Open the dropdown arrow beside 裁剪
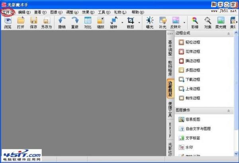Screen dimensions: 239x163 pyautogui.click(x=139, y=23)
